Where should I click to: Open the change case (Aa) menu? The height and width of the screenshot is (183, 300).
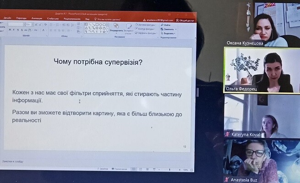click(x=36, y=30)
